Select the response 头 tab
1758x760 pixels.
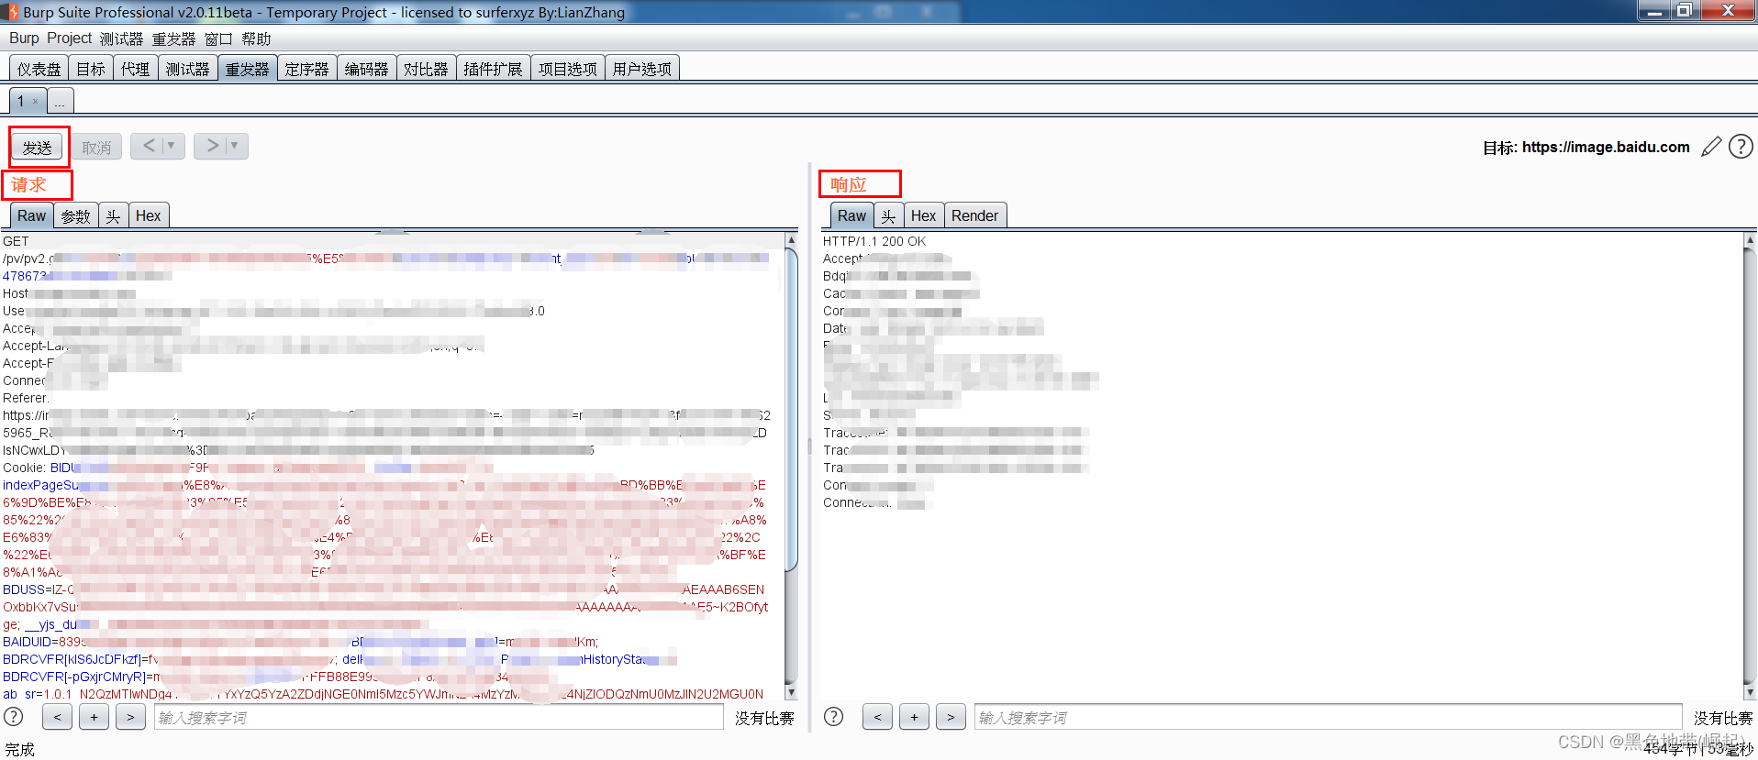(888, 215)
